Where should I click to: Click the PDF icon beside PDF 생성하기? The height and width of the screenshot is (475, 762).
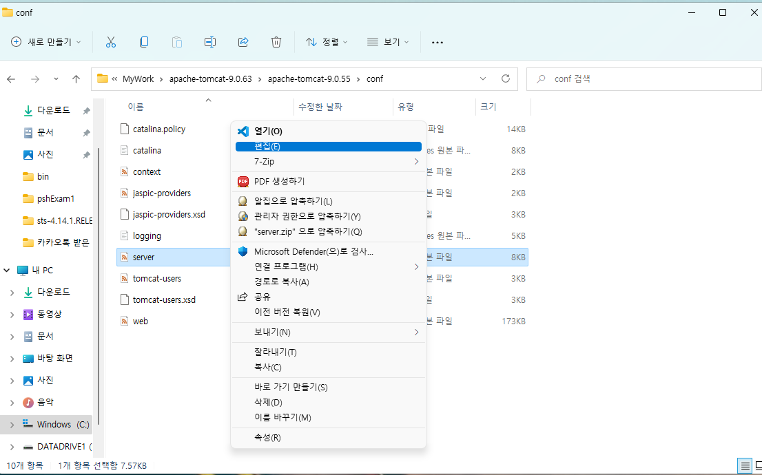(243, 181)
